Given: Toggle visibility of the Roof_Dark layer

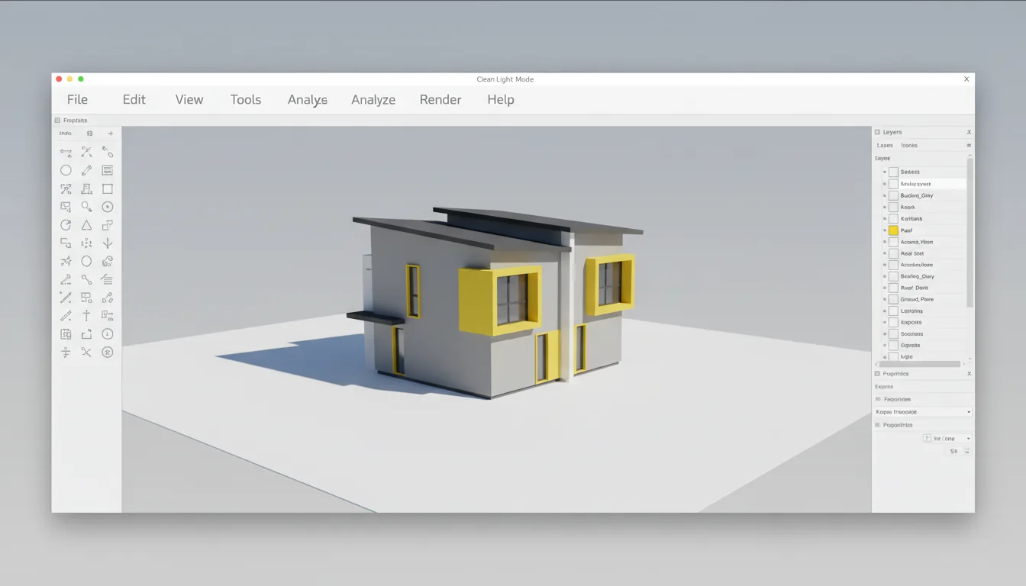Looking at the screenshot, I should (x=883, y=288).
